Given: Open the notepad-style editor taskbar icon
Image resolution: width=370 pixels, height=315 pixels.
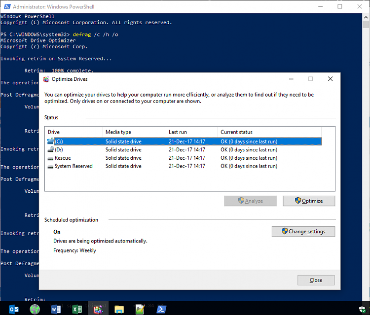Looking at the screenshot, I should click(x=140, y=309).
